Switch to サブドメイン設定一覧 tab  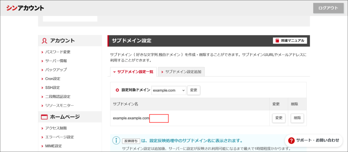133,72
